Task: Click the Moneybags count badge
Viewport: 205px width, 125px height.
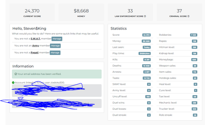Action: [194, 60]
